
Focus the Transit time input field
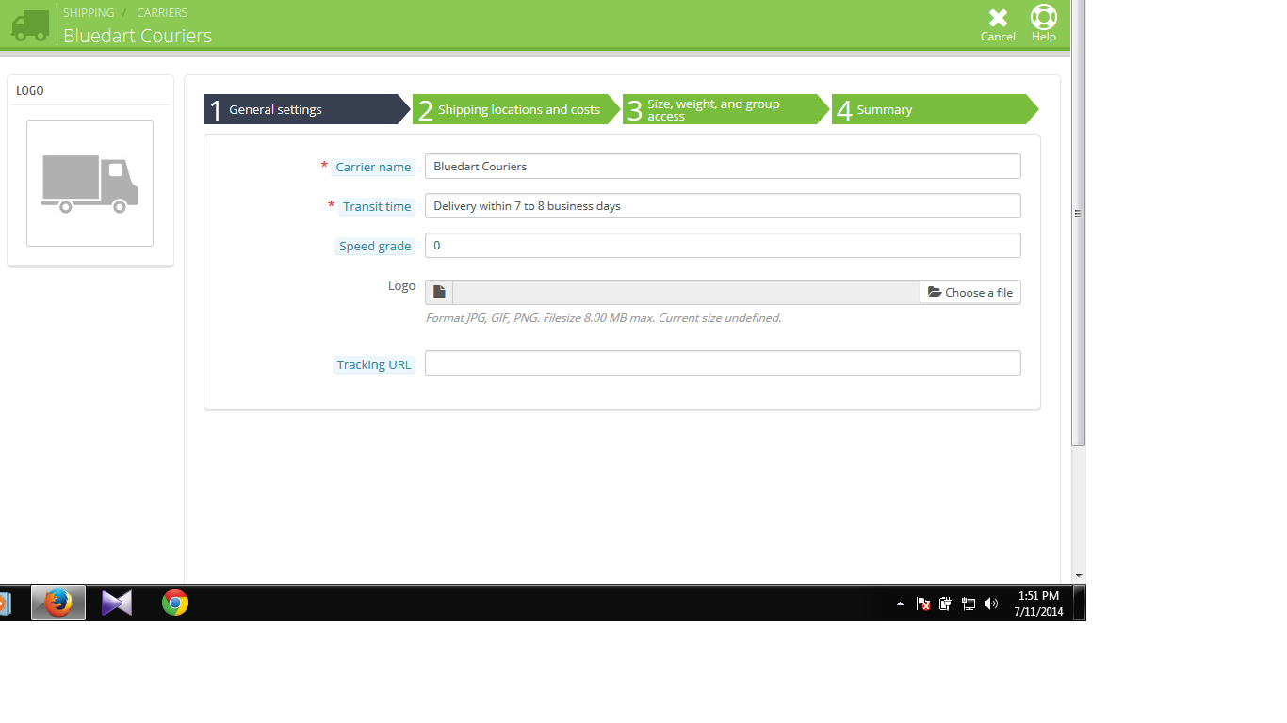pos(723,206)
